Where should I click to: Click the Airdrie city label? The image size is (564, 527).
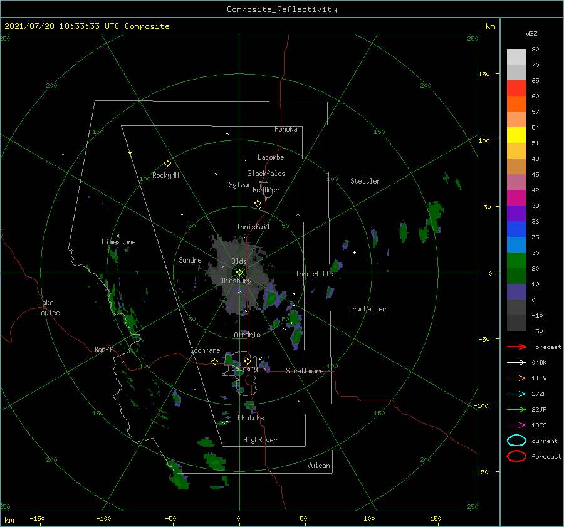pos(247,335)
